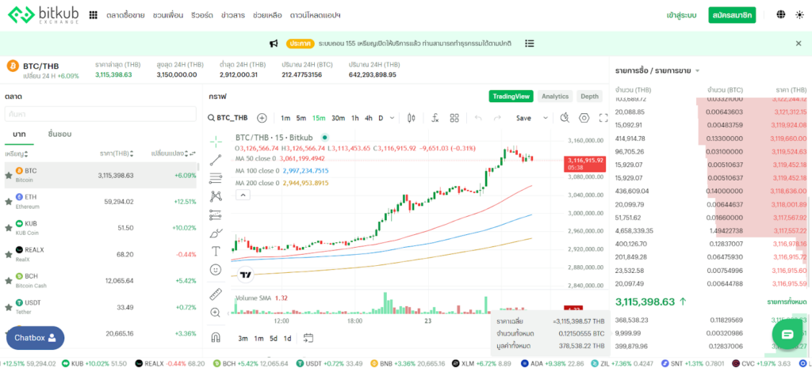Open the Chatbox button
This screenshot has width=812, height=368.
(36, 338)
